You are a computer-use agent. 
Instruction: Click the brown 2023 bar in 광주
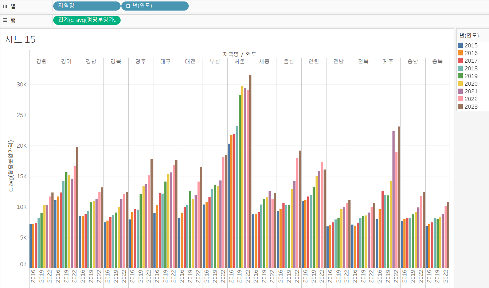coord(152,214)
